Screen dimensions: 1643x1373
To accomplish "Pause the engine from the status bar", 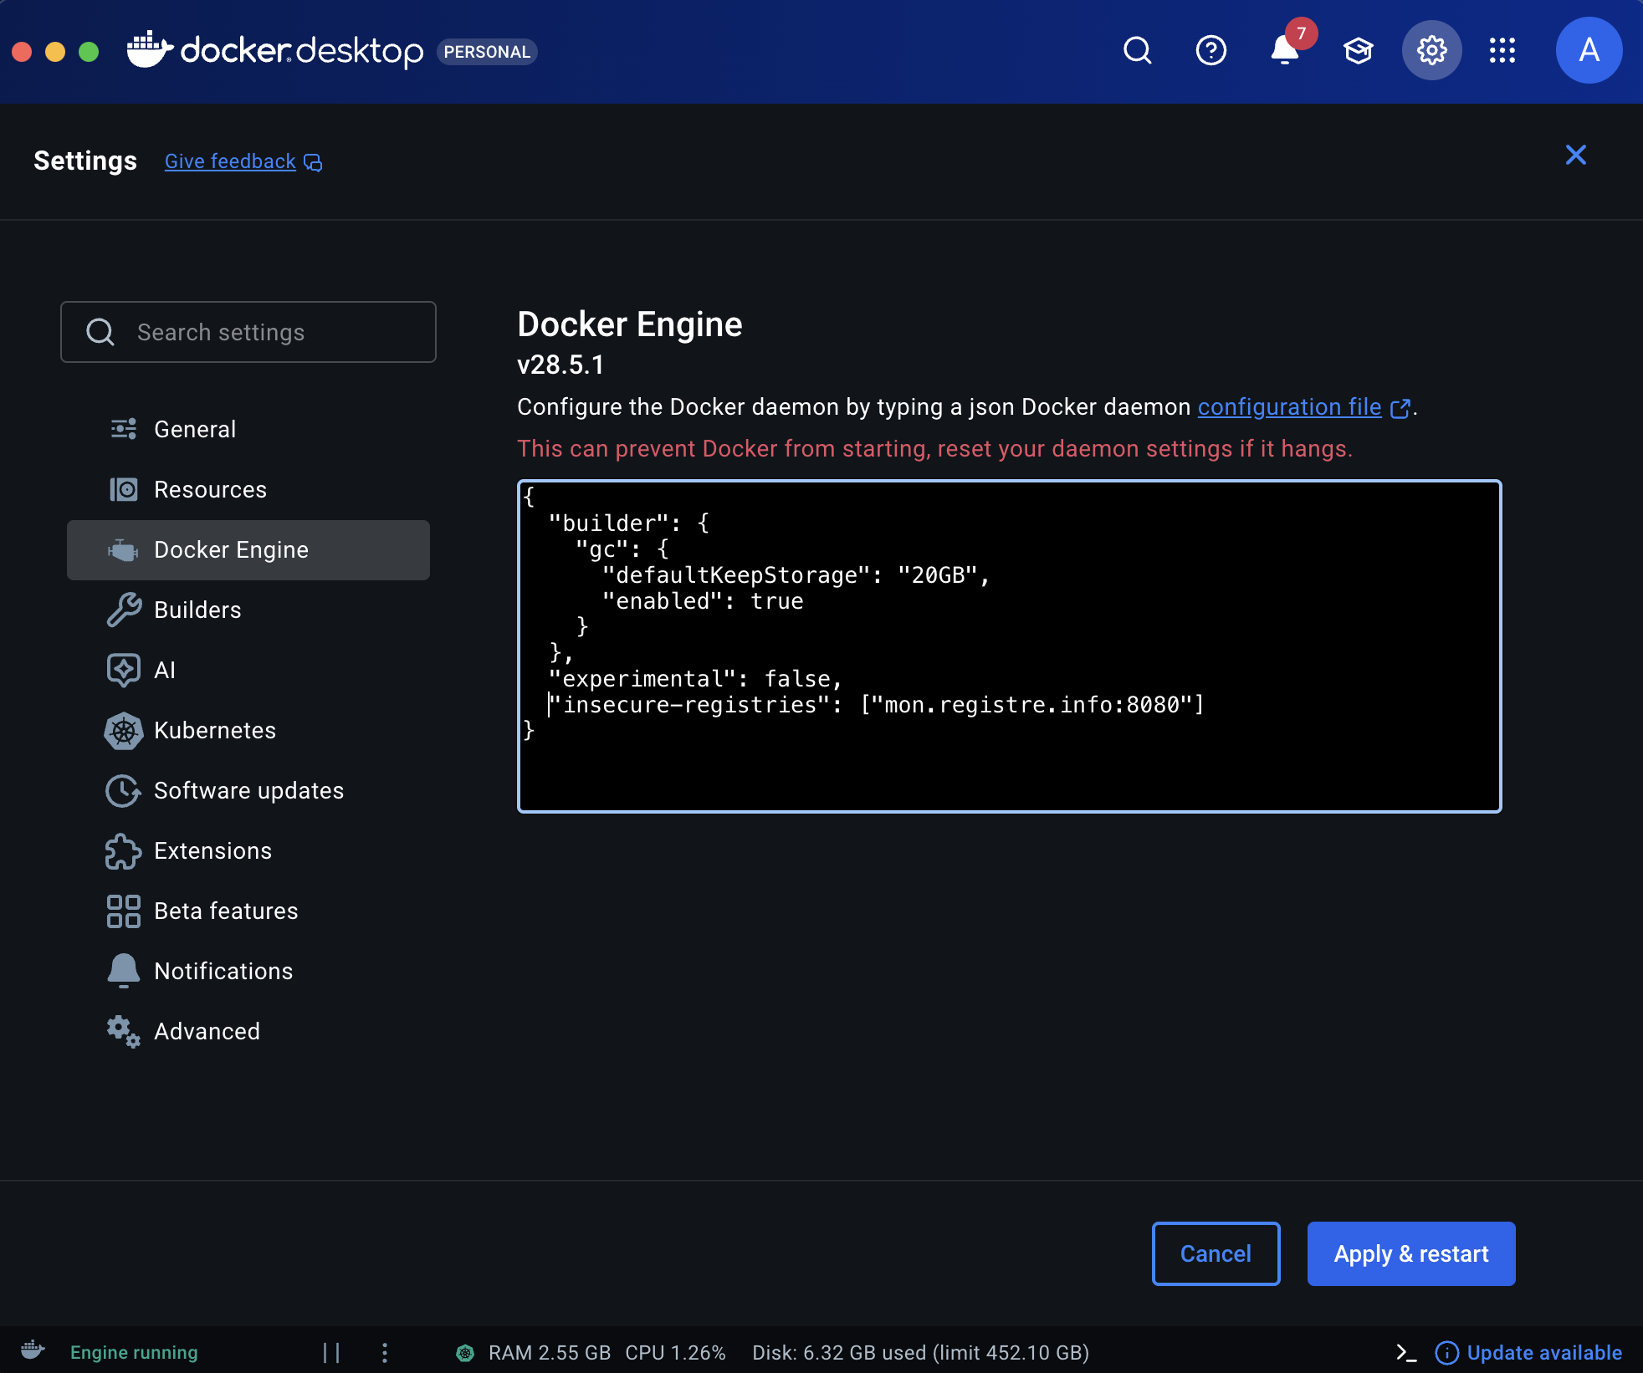I will click(x=331, y=1352).
